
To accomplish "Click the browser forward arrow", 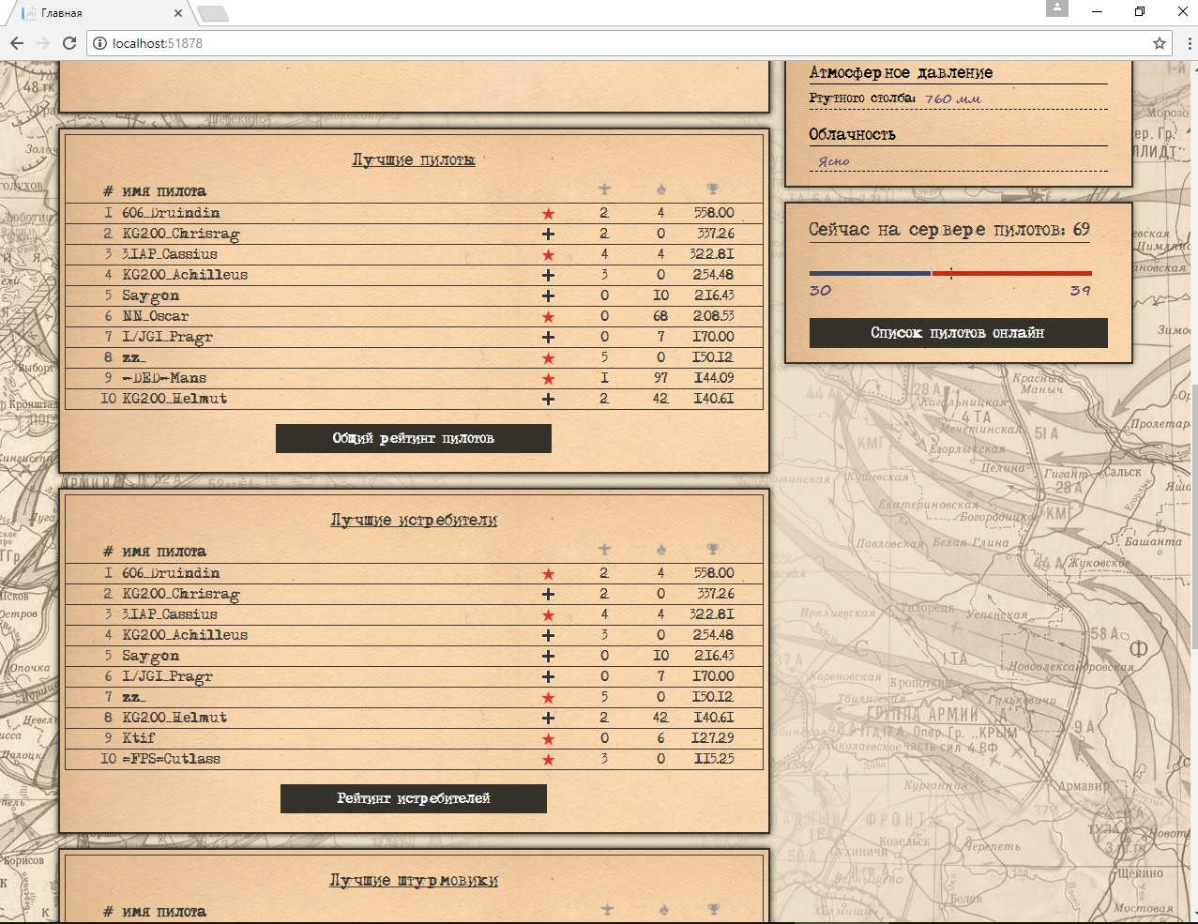I will click(43, 43).
